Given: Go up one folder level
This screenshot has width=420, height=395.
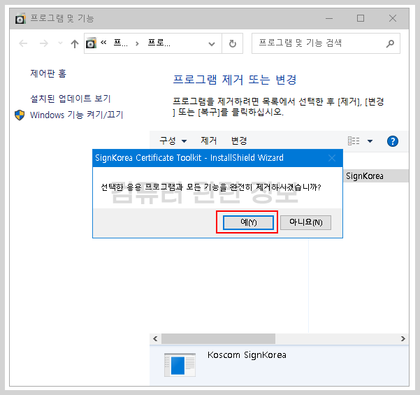Looking at the screenshot, I should click(x=75, y=43).
